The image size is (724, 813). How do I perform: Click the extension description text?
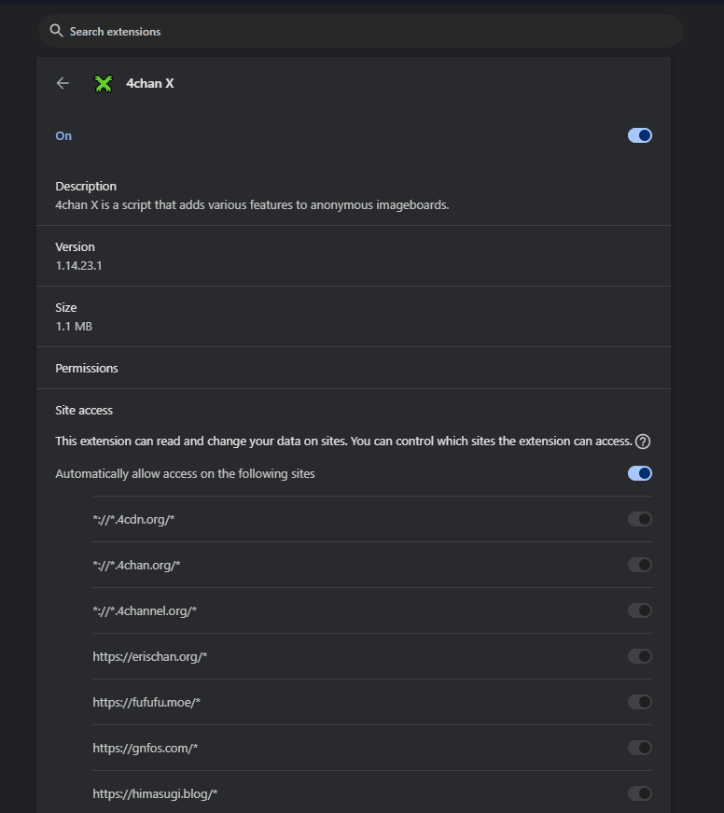(252, 204)
